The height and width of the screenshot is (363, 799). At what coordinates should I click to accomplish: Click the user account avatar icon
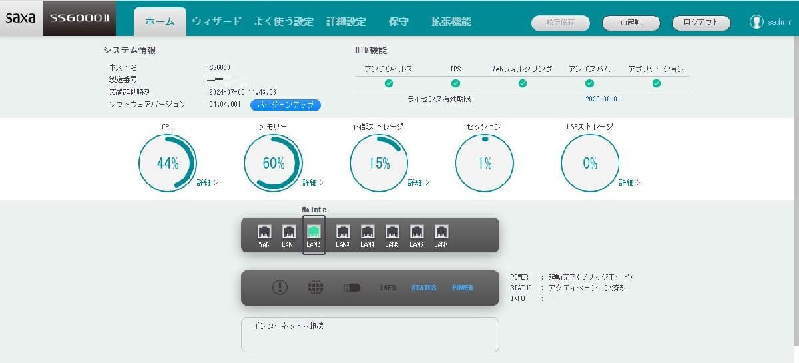(x=756, y=21)
